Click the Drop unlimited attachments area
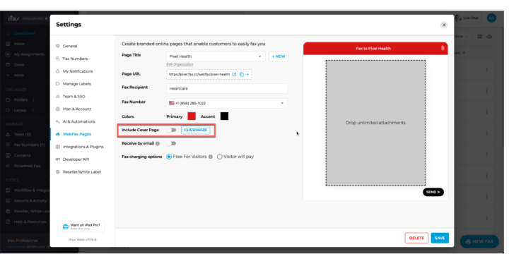The image size is (509, 266). pos(375,123)
